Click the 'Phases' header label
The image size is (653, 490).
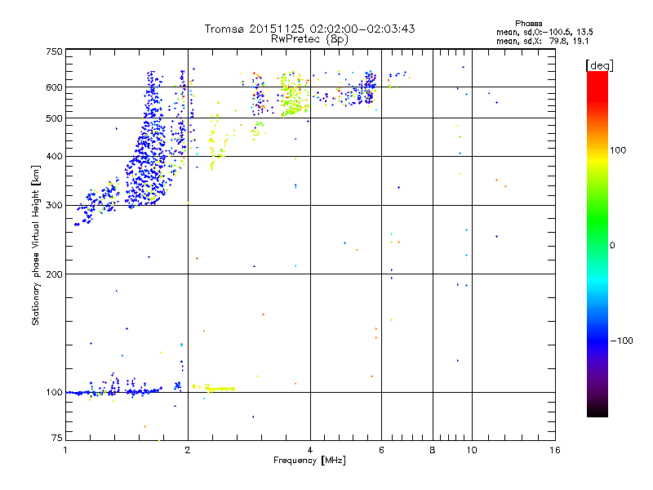coord(528,24)
